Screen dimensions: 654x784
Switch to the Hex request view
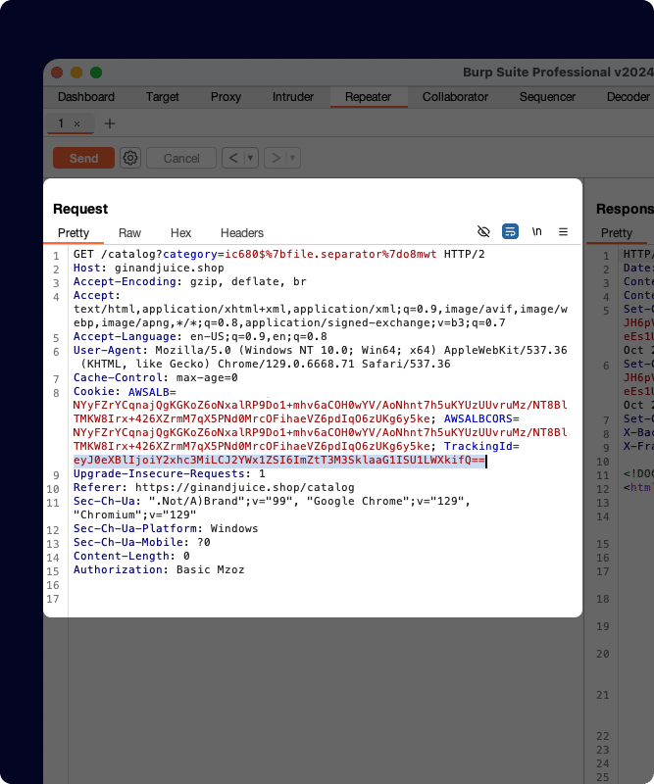180,233
